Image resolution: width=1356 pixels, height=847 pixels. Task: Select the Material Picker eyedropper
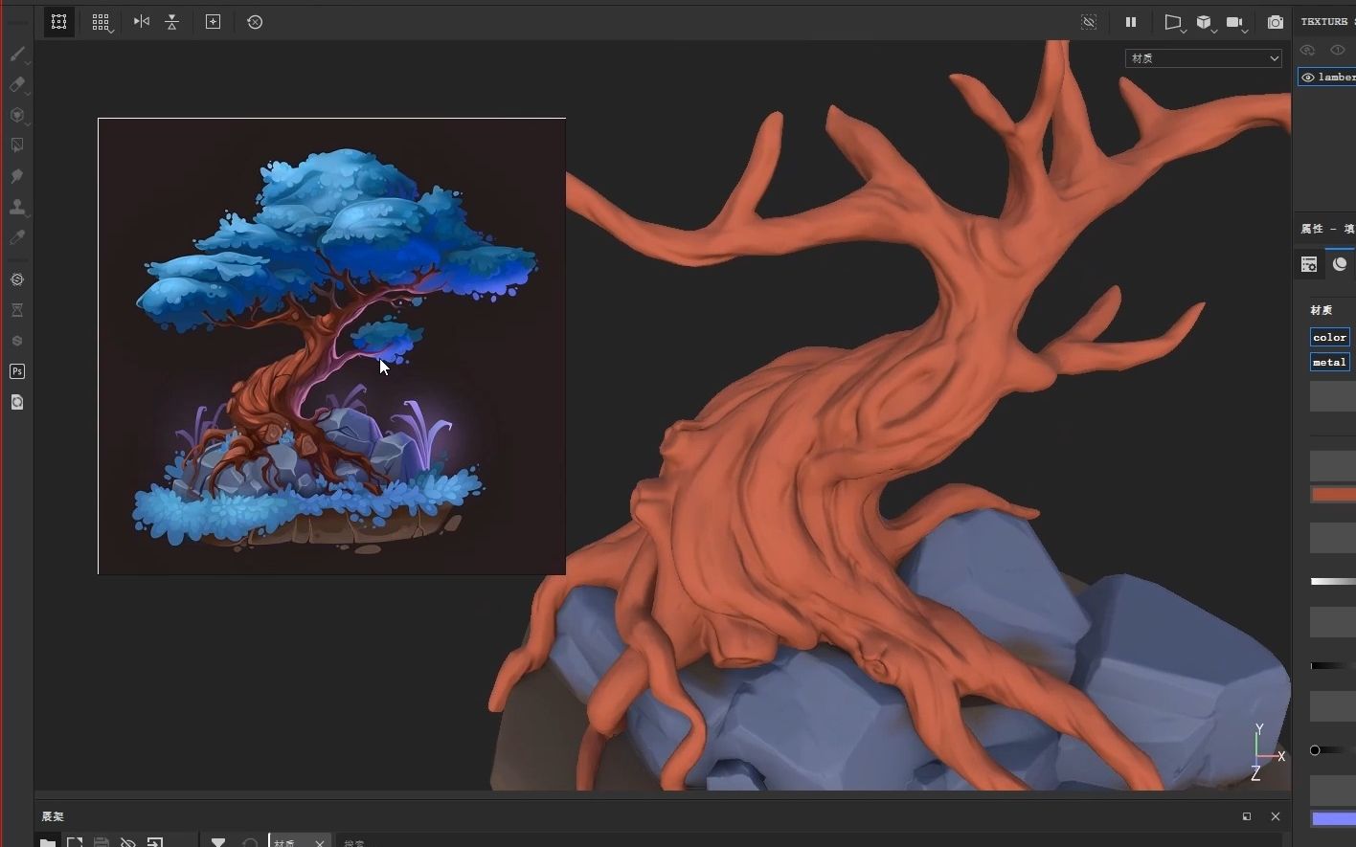click(17, 237)
